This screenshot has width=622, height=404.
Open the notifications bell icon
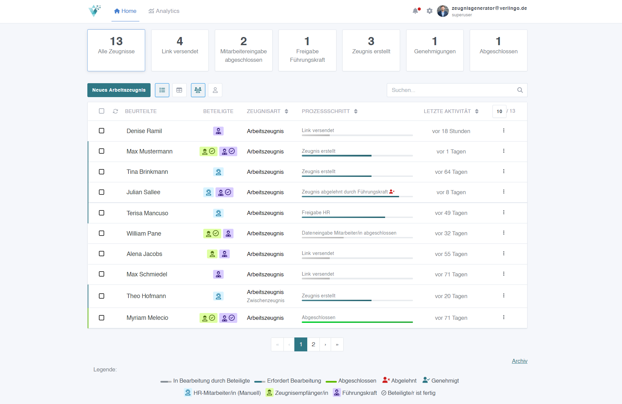[415, 11]
